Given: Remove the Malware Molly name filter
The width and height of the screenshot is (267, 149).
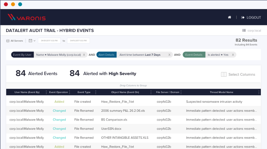Looking at the screenshot, I should (84, 55).
